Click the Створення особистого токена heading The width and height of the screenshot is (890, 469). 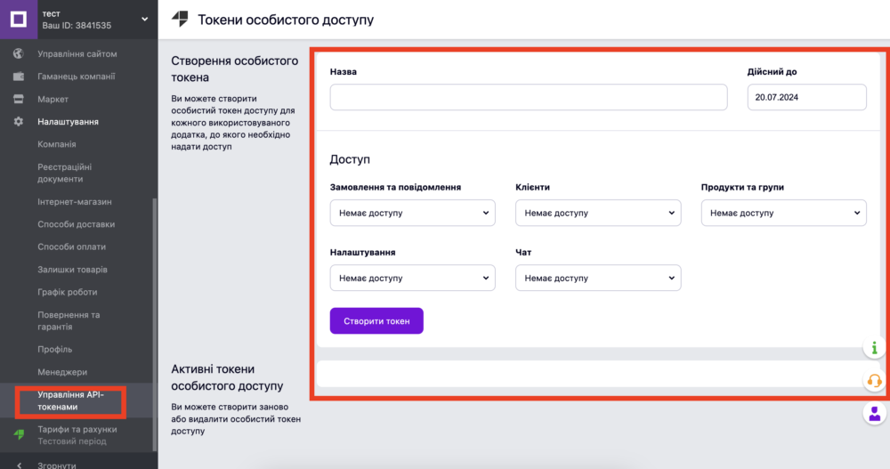234,69
